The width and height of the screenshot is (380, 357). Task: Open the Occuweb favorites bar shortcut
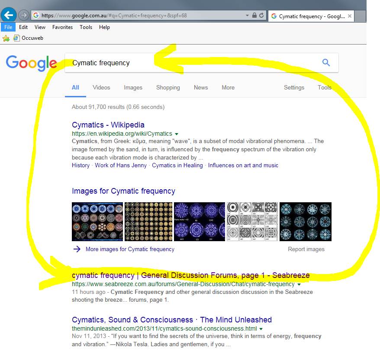29,38
